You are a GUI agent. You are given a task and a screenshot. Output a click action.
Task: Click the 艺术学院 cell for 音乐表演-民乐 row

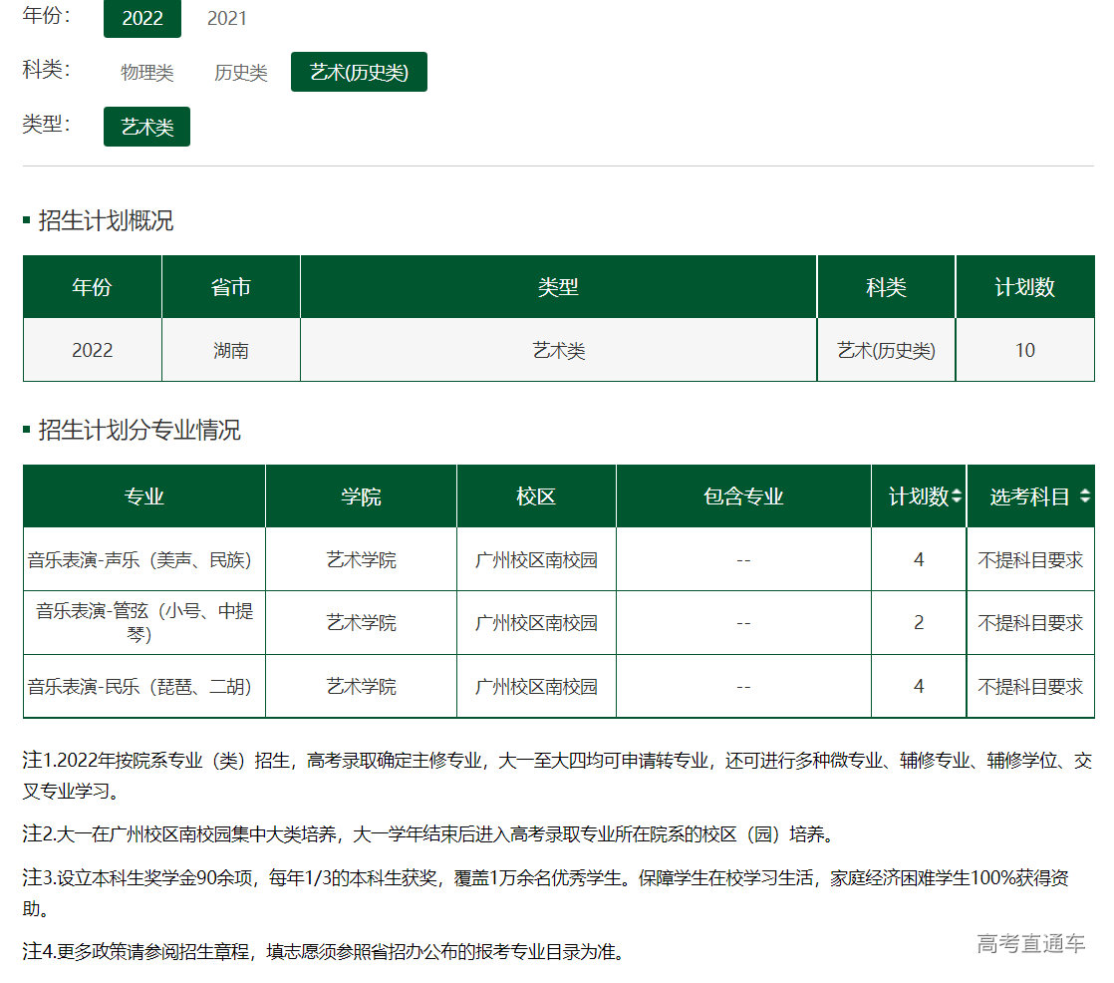point(360,686)
